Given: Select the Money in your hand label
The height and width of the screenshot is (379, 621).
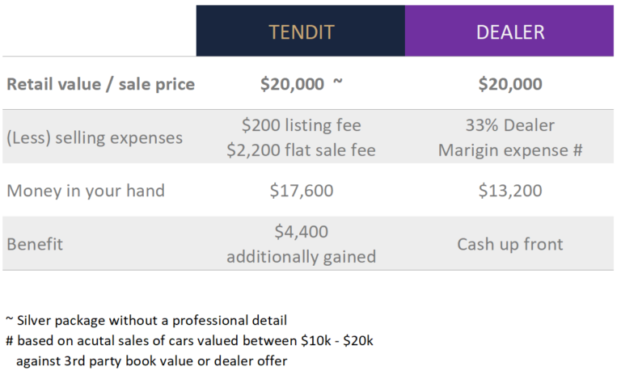Looking at the screenshot, I should click(x=86, y=191).
